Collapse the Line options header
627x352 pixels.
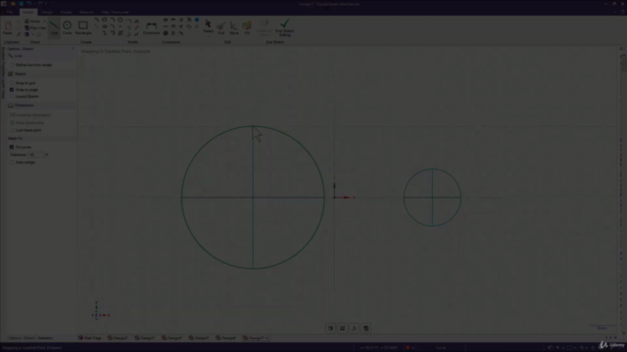(40, 56)
